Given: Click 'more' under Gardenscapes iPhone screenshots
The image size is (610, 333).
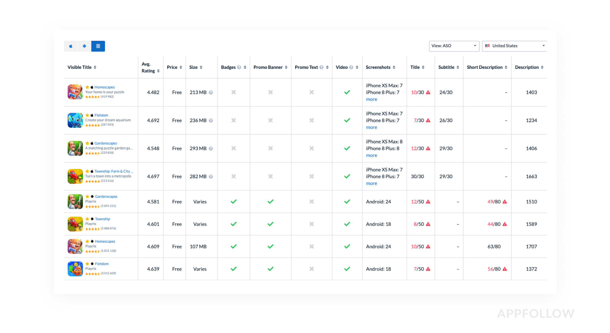Looking at the screenshot, I should (371, 155).
